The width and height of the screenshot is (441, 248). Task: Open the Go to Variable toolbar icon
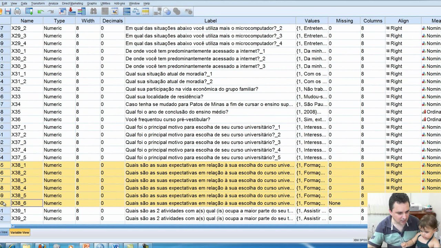click(72, 11)
